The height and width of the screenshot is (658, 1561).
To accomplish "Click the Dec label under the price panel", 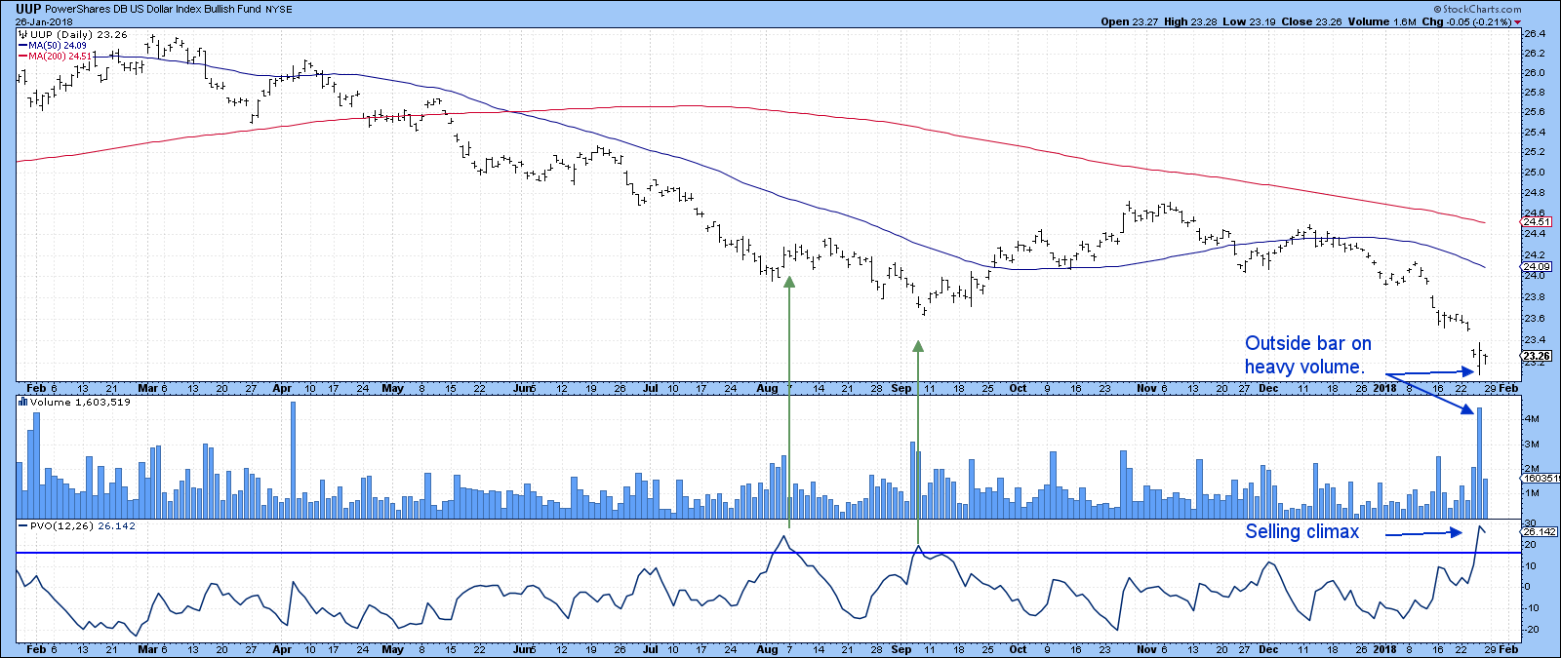I will [1267, 388].
